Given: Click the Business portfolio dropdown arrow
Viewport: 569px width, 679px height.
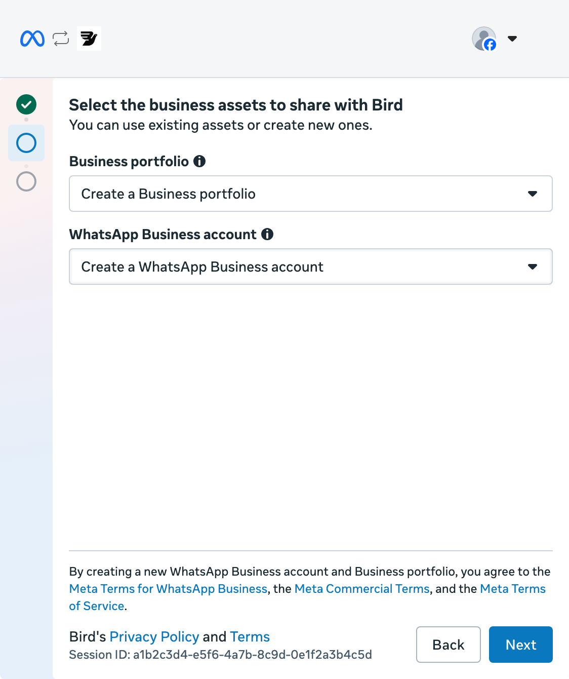Looking at the screenshot, I should (x=533, y=194).
